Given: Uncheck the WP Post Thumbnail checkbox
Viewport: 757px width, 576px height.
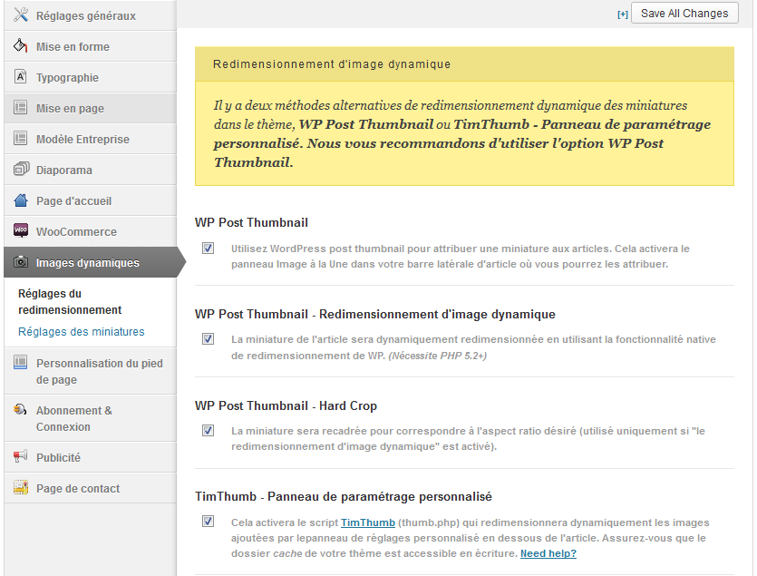Looking at the screenshot, I should pos(209,249).
